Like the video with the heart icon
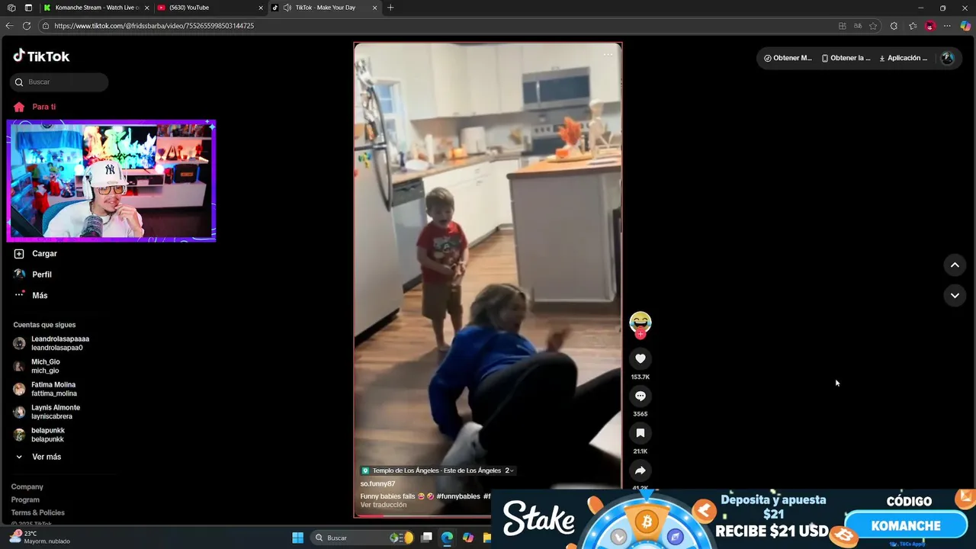Viewport: 976px width, 549px height. click(x=640, y=358)
